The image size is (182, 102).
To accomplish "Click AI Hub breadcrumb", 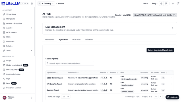I will [61, 4].
